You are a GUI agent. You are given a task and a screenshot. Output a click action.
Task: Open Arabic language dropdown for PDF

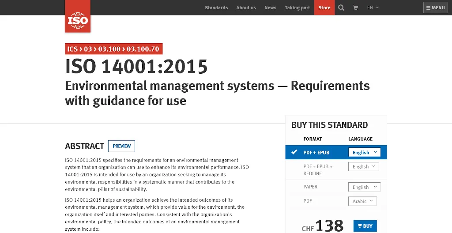pos(362,201)
